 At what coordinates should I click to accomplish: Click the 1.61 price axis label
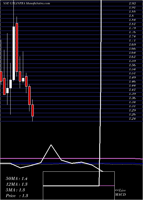(x=132, y=57)
